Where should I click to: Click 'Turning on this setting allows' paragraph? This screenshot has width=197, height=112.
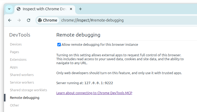120,59
